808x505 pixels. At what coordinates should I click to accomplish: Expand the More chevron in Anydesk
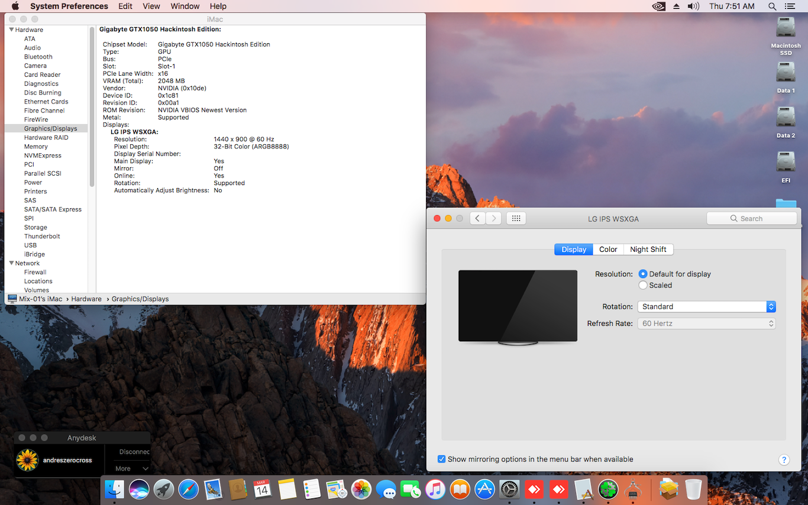(146, 469)
